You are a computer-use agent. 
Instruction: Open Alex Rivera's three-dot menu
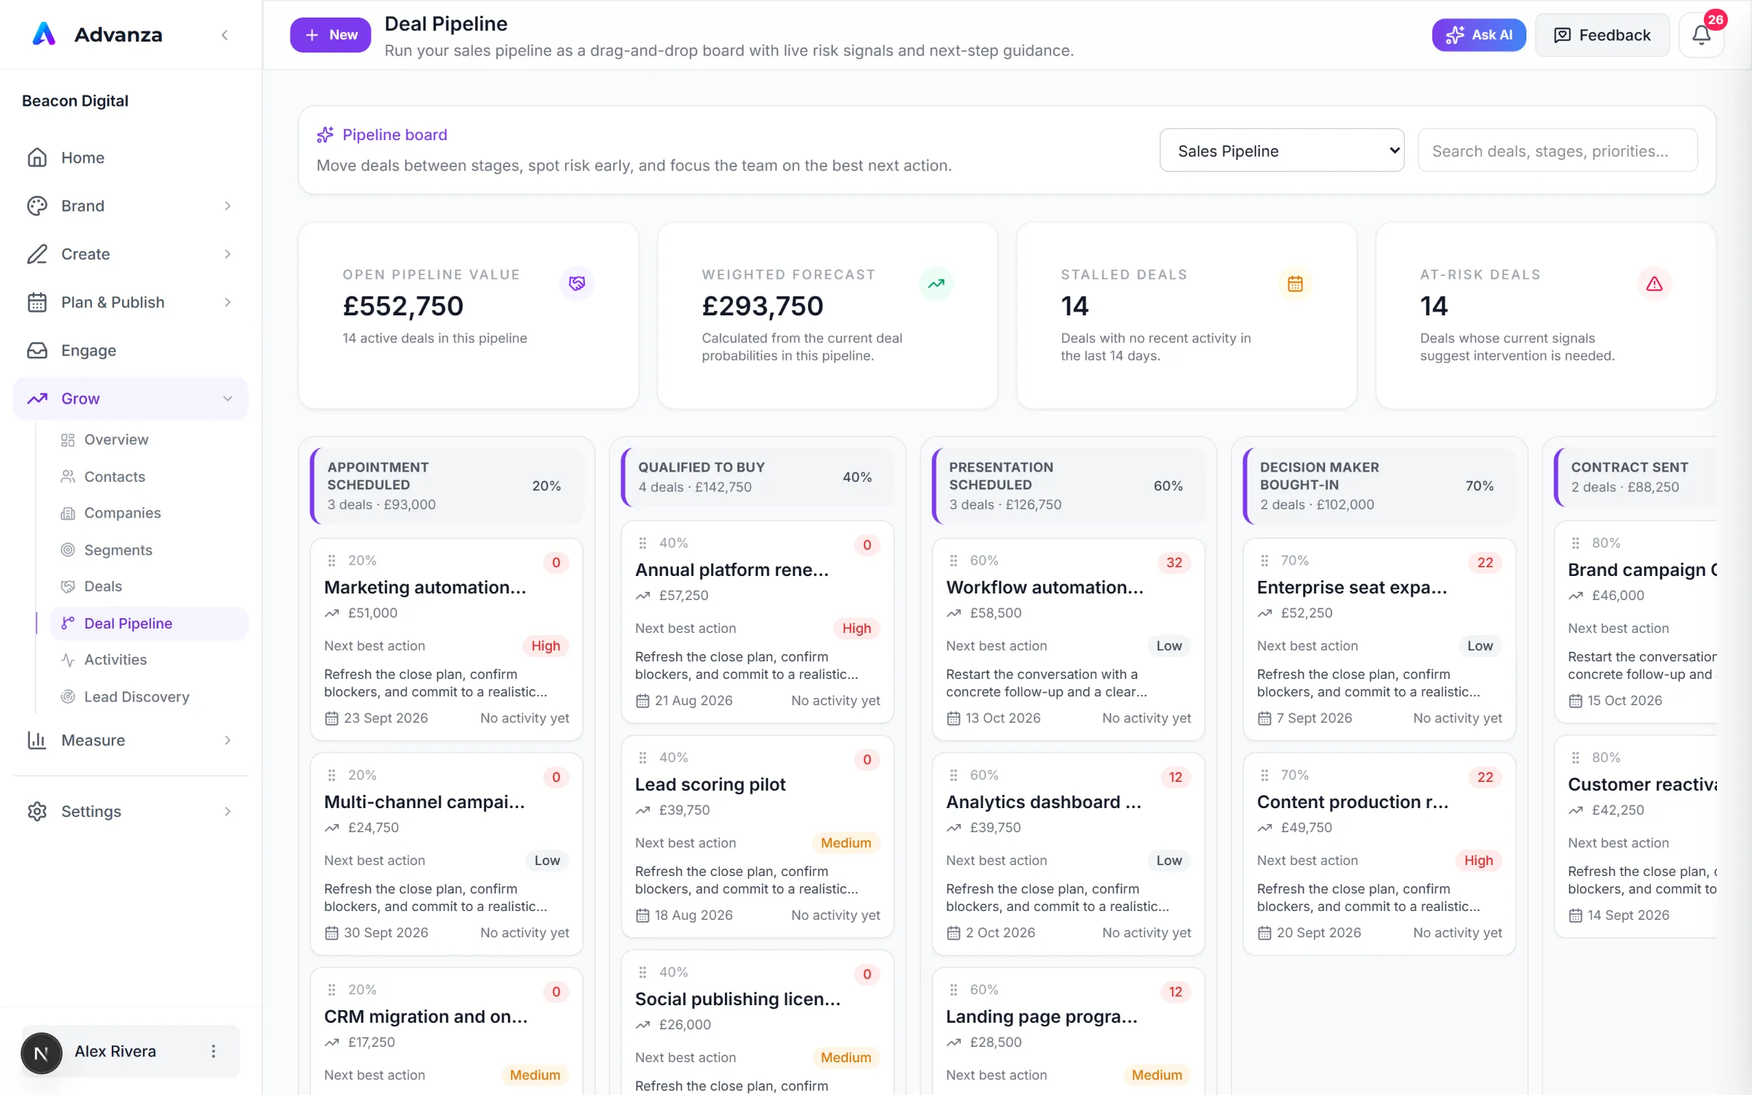click(213, 1051)
